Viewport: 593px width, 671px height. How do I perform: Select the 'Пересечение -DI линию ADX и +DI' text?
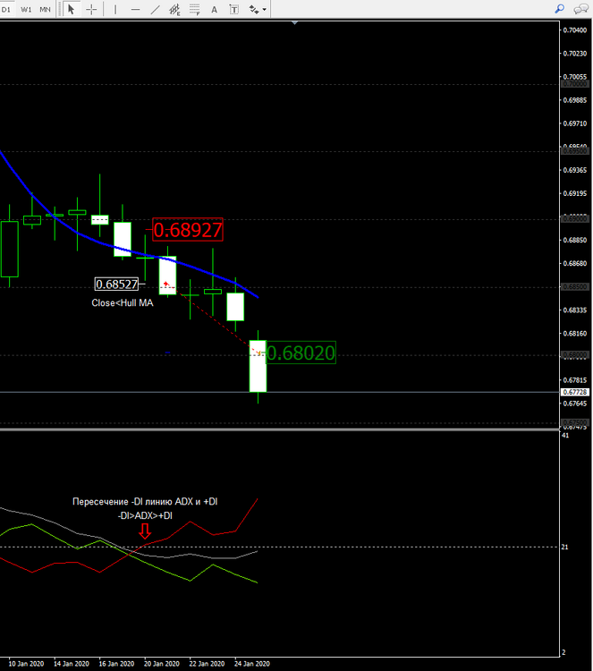[x=145, y=502]
